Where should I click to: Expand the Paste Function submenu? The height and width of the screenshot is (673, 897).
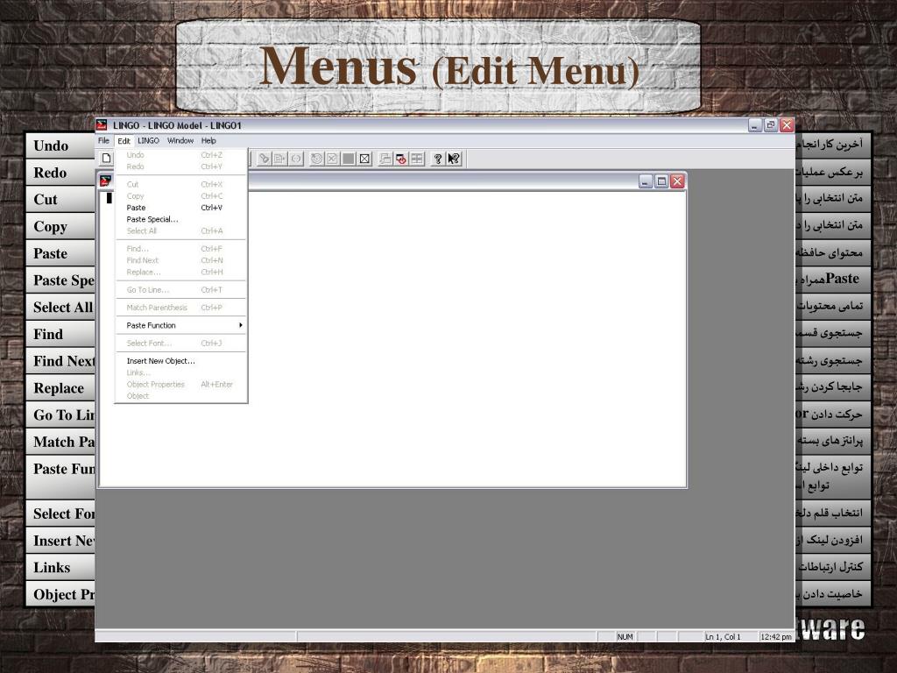(180, 325)
